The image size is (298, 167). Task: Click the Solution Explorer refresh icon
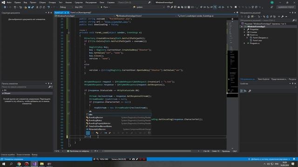point(267,17)
